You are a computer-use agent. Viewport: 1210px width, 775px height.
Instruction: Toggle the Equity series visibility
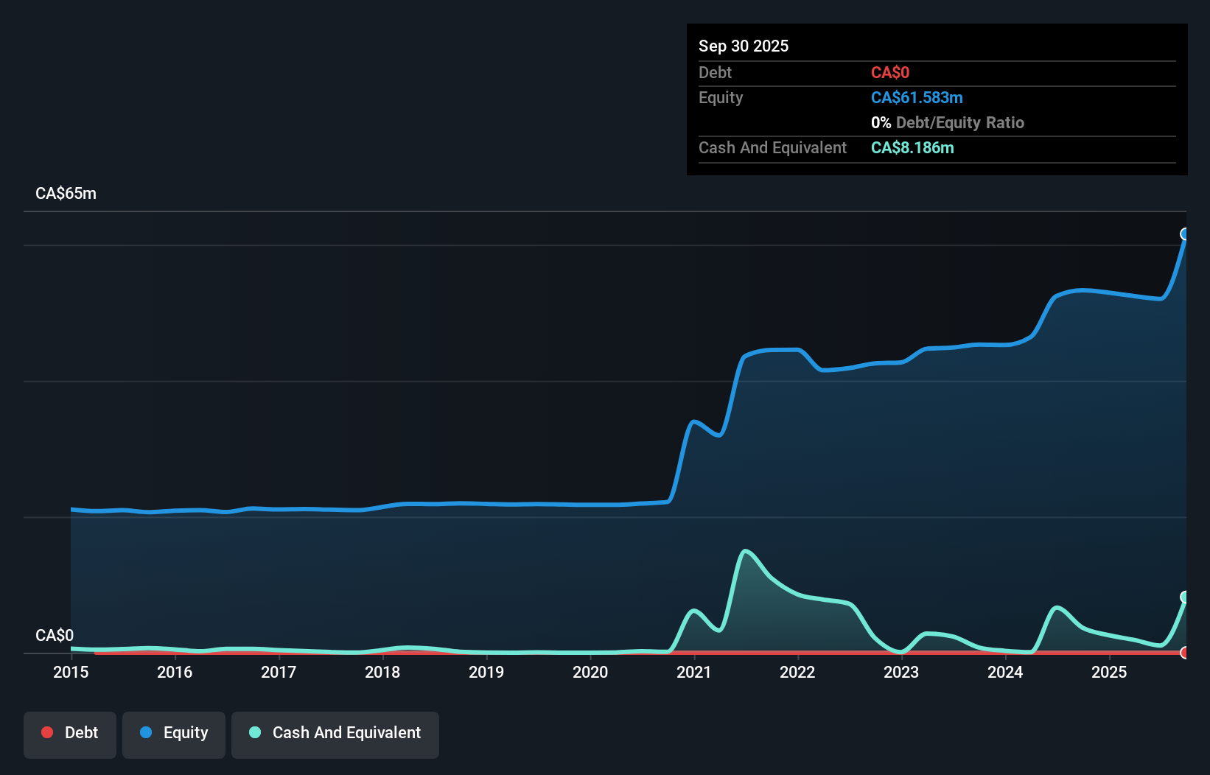[173, 734]
